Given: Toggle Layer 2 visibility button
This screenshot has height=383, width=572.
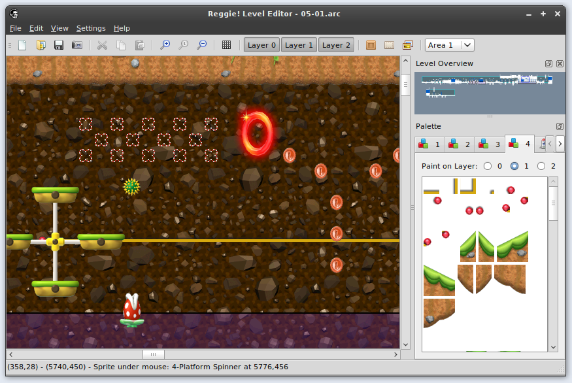Looking at the screenshot, I should pyautogui.click(x=336, y=45).
